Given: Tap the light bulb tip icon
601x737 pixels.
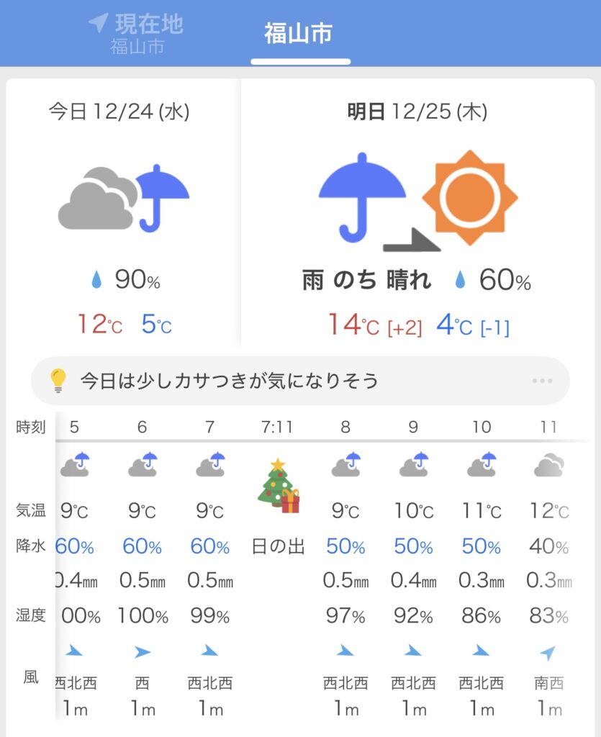Looking at the screenshot, I should 58,380.
